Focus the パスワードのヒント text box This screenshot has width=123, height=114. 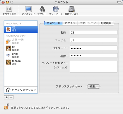pyautogui.click(x=93, y=67)
